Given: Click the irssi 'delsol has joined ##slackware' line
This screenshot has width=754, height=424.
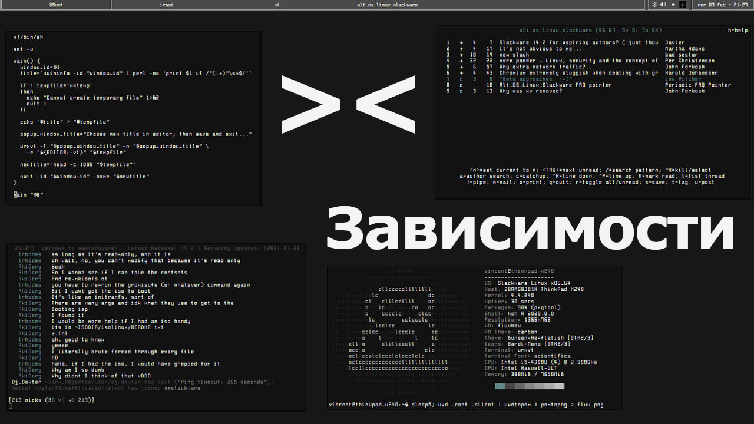Looking at the screenshot, I should [x=106, y=388].
